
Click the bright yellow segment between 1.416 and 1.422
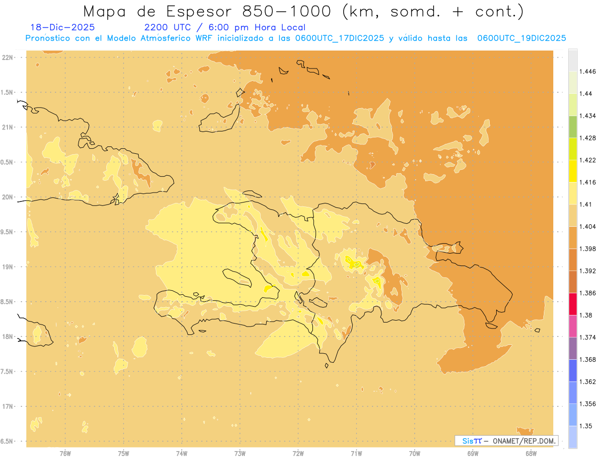tap(573, 171)
